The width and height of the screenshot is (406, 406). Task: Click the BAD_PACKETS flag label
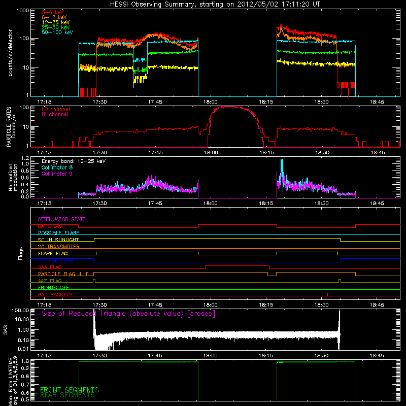(55, 294)
